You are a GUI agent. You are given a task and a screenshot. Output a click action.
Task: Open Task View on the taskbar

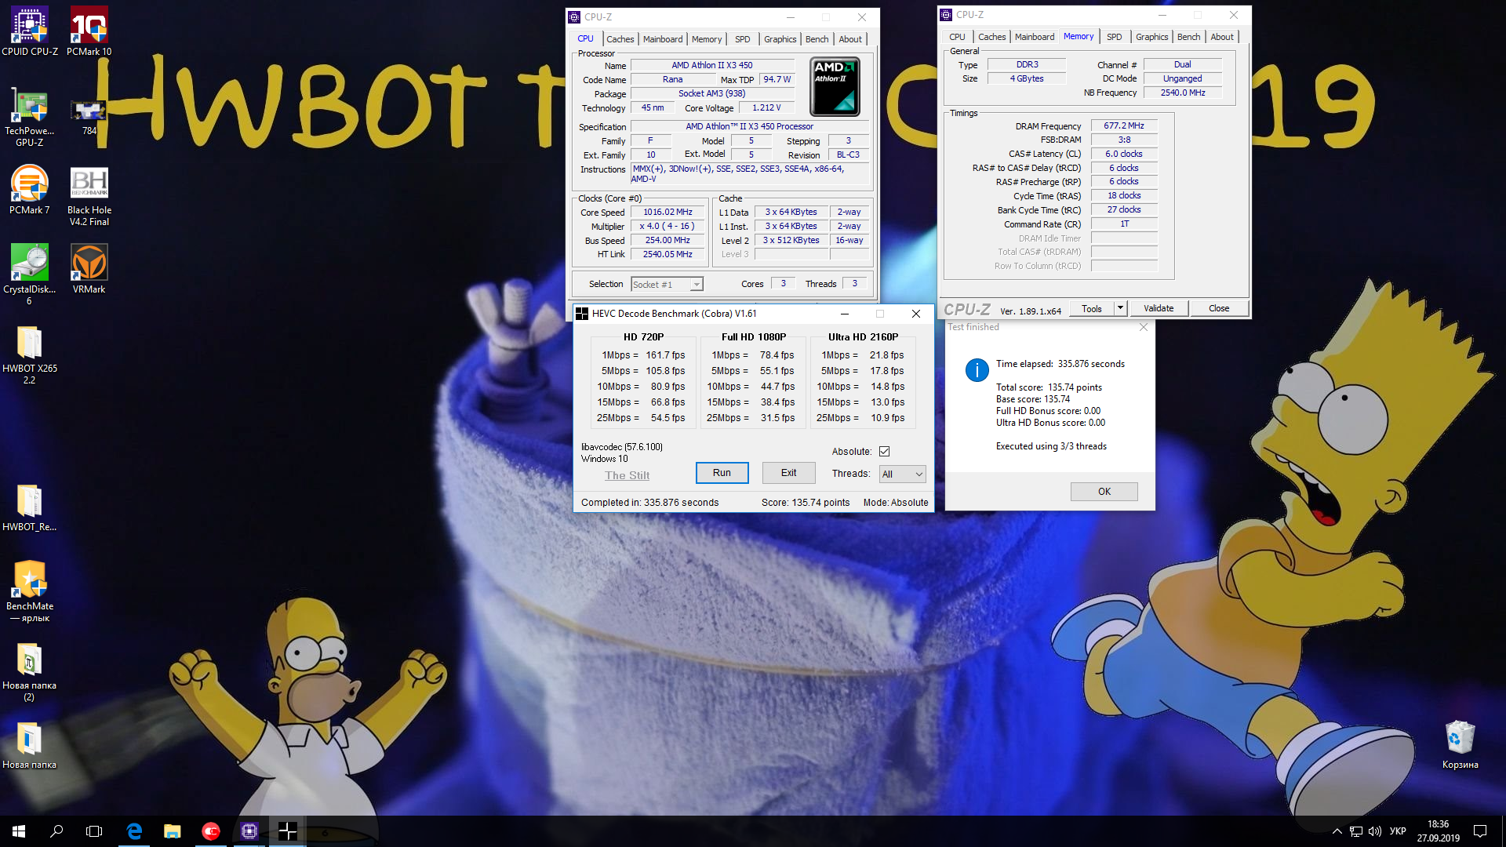pyautogui.click(x=94, y=831)
